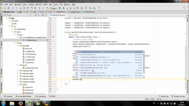Viewport: 189px width, 106px height.
Task: Collapse the app module node
Action: [6, 18]
